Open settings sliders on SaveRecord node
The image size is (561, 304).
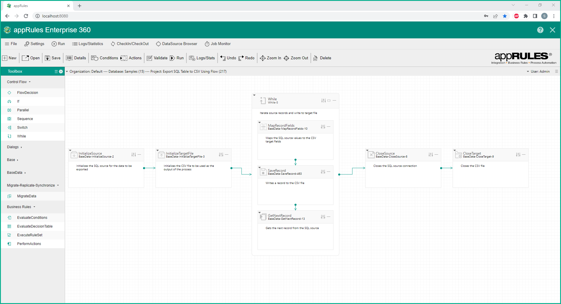point(323,172)
